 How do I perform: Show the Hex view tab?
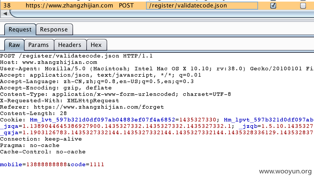pyautogui.click(x=96, y=45)
